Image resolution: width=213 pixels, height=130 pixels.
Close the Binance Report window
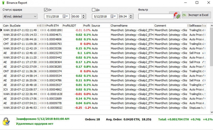(209, 3)
